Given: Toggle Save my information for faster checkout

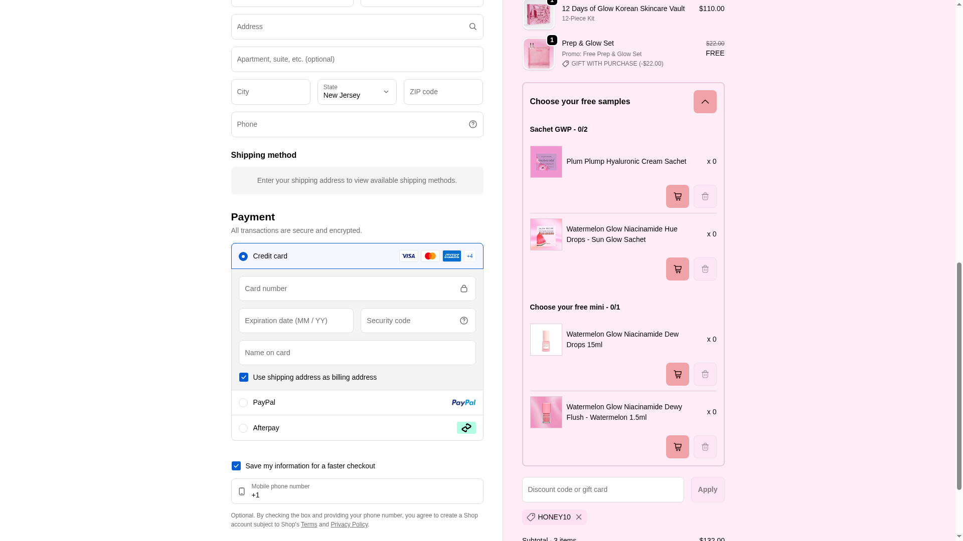Looking at the screenshot, I should (236, 466).
